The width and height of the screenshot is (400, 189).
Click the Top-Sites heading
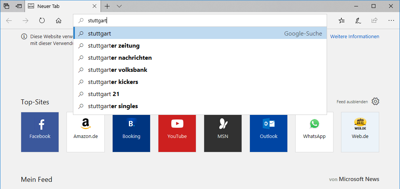(35, 102)
